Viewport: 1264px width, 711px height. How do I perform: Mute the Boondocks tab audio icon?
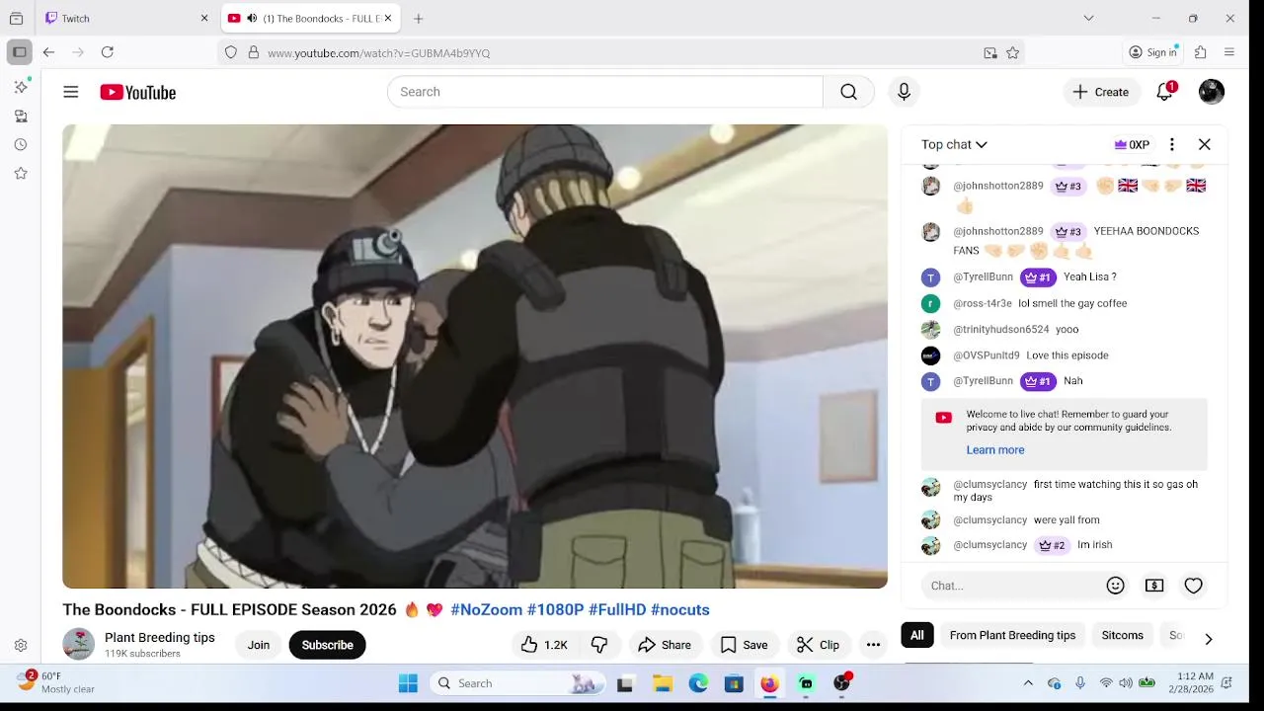(252, 18)
